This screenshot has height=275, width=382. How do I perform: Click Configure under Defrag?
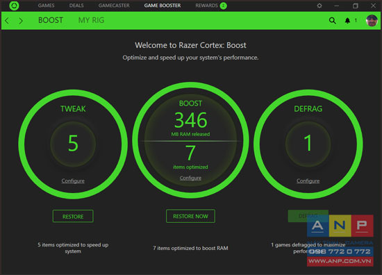click(x=308, y=181)
